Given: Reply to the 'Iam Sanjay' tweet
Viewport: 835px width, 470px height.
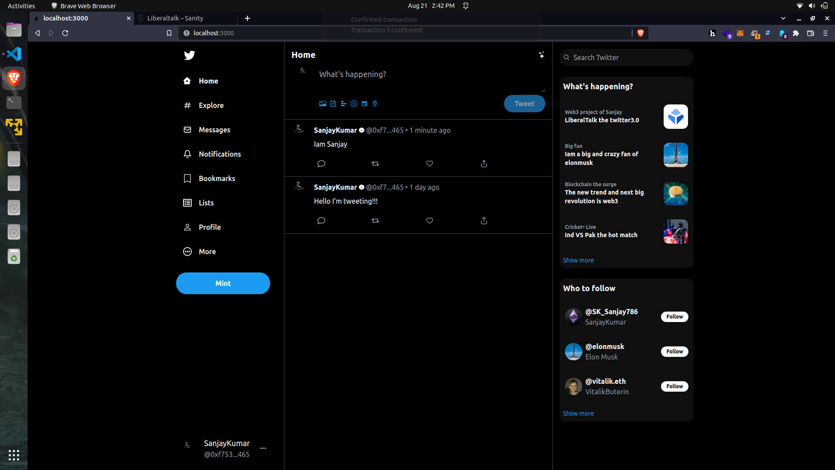Looking at the screenshot, I should [x=321, y=164].
